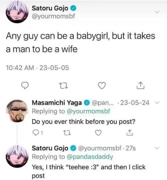The height and width of the screenshot is (180, 167).
Task: Open the 10:42 AM tweet timestamp
Action: [x=20, y=68]
